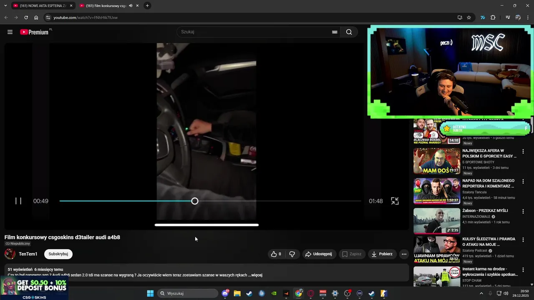Open options for Żabson - PRZEKAZ MYŚLI video
The height and width of the screenshot is (300, 534).
click(x=523, y=212)
